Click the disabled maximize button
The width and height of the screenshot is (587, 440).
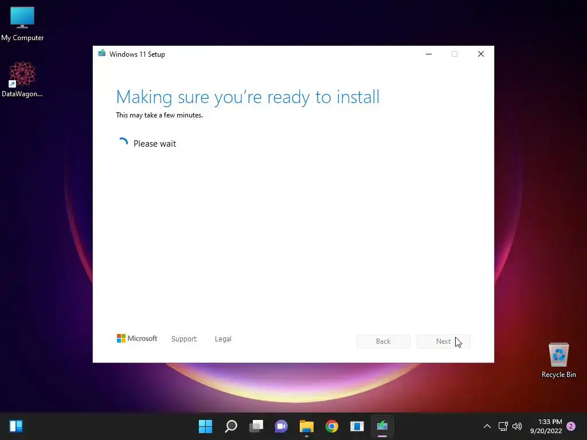click(455, 54)
